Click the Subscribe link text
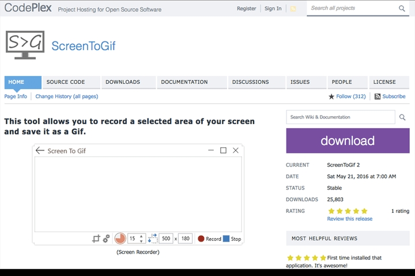Screen dimensions: 415x276 coord(394,97)
